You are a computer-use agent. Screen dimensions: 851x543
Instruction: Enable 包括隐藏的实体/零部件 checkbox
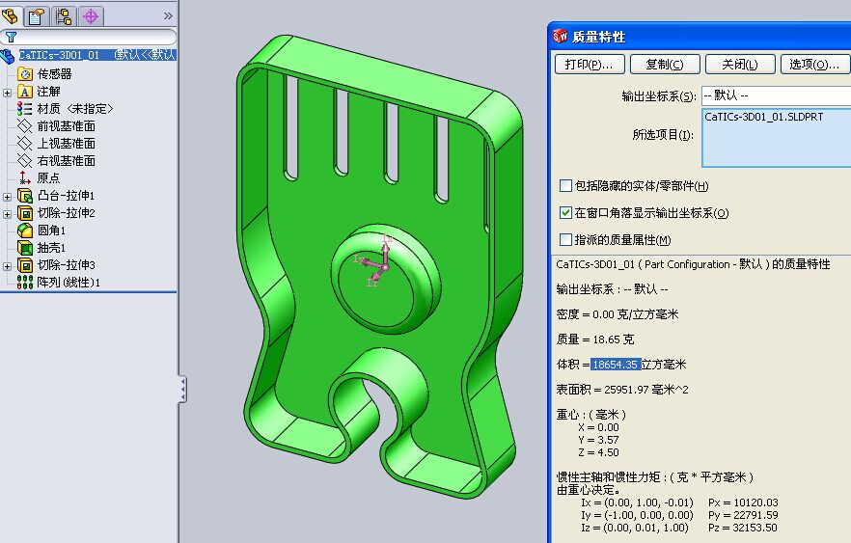[x=566, y=186]
